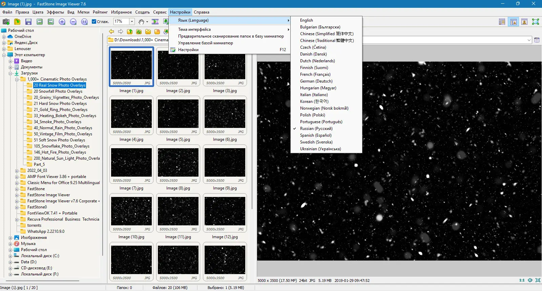Open the 34_Smoke_Photo_Overlays folder
Viewport: 542px width, 291px height.
(57, 122)
